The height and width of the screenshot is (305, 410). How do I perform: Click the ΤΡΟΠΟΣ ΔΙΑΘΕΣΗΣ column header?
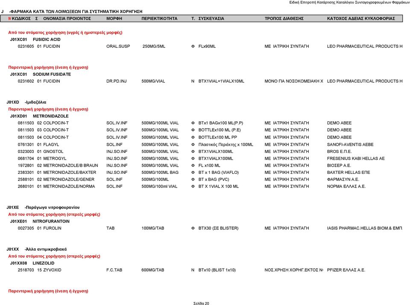click(284, 18)
